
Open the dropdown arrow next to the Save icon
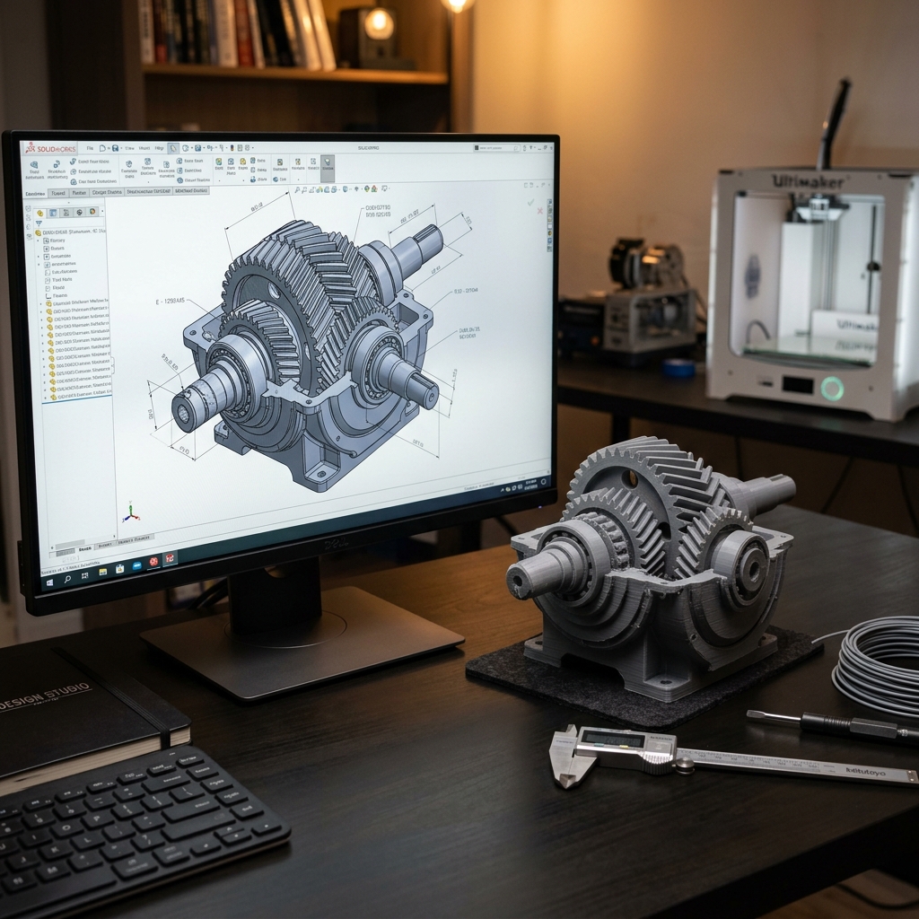click(122, 148)
